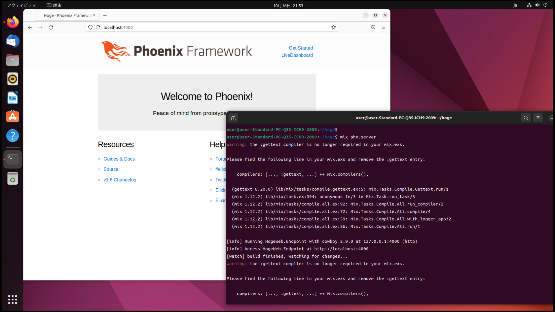Select the Hoge Phoenix Framework tab

point(67,15)
